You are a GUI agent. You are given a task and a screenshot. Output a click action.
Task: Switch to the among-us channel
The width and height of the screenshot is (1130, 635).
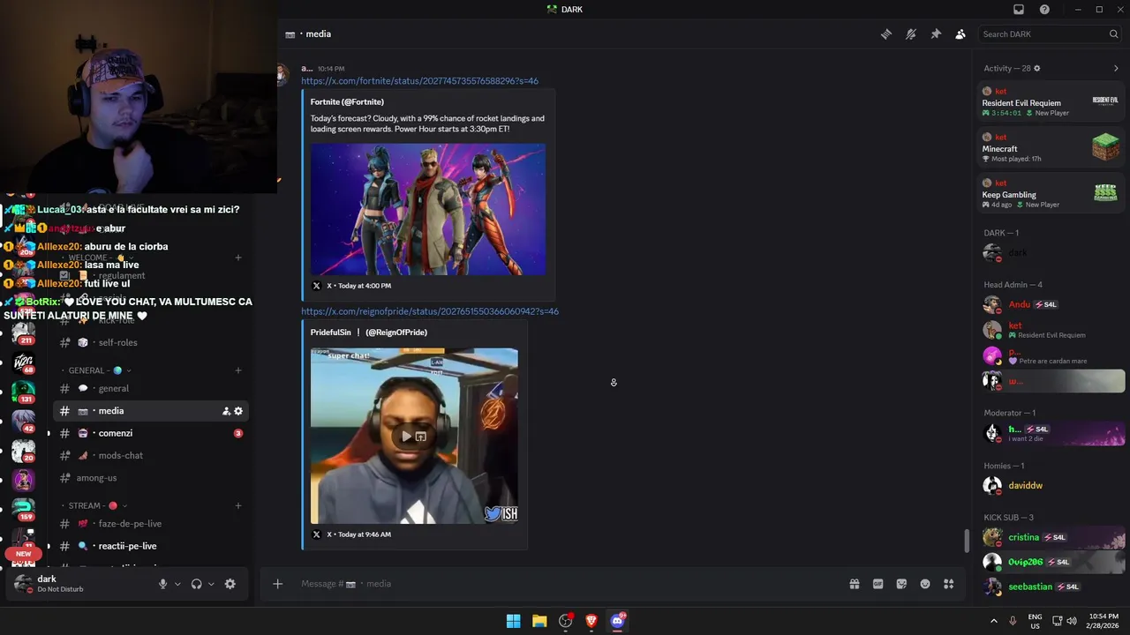150,478
